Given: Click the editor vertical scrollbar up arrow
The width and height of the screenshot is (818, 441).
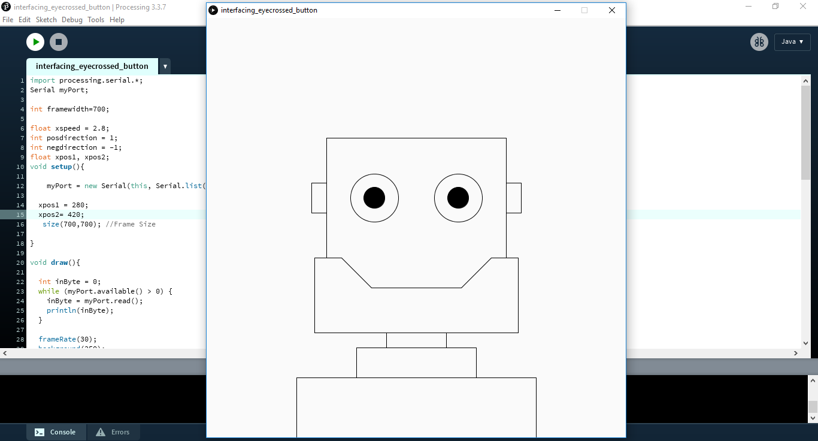Looking at the screenshot, I should coord(805,80).
